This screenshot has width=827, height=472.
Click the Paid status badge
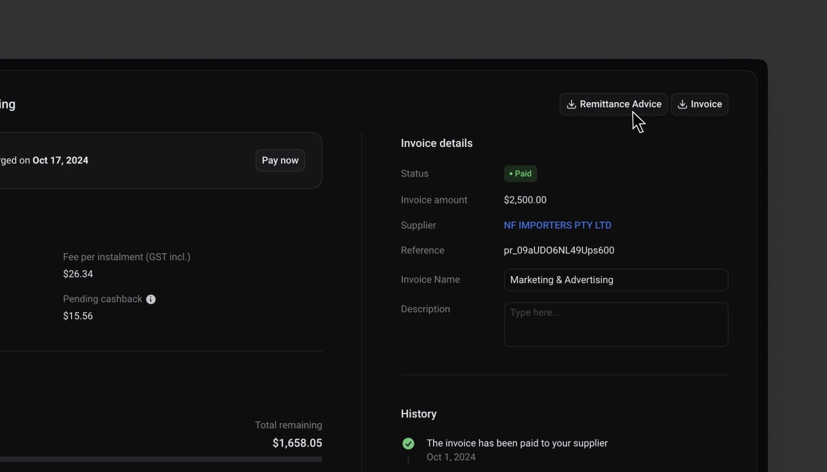(x=520, y=173)
